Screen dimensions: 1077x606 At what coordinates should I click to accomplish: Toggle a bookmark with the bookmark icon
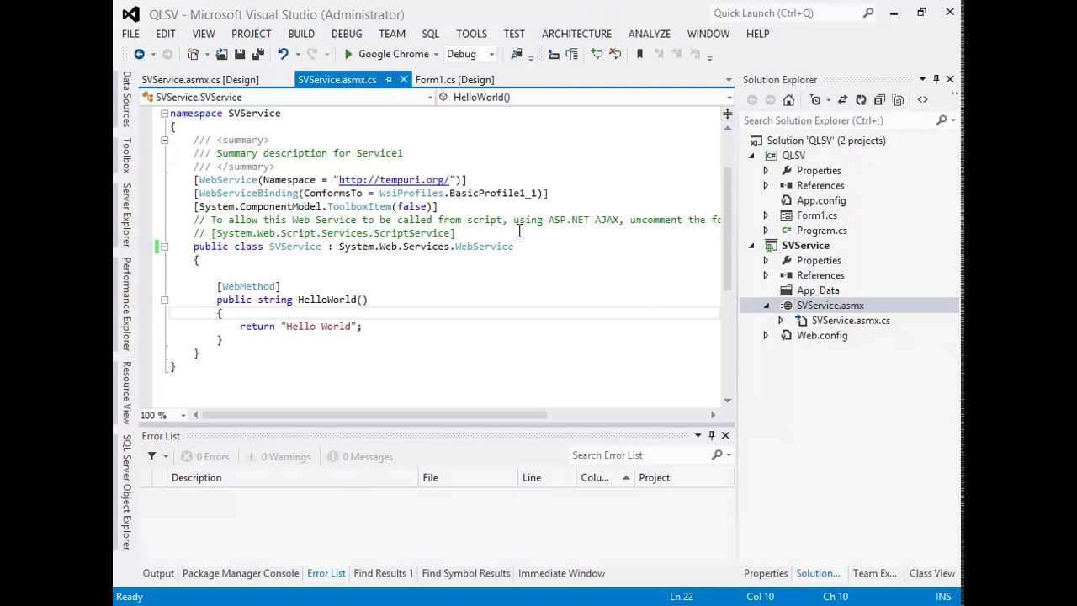coord(639,54)
